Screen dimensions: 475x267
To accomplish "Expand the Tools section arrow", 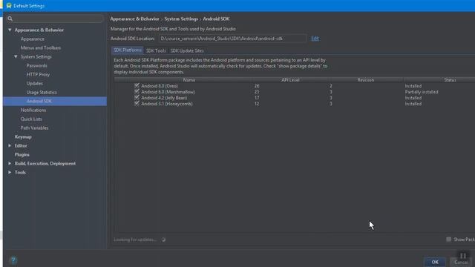I will [10, 172].
